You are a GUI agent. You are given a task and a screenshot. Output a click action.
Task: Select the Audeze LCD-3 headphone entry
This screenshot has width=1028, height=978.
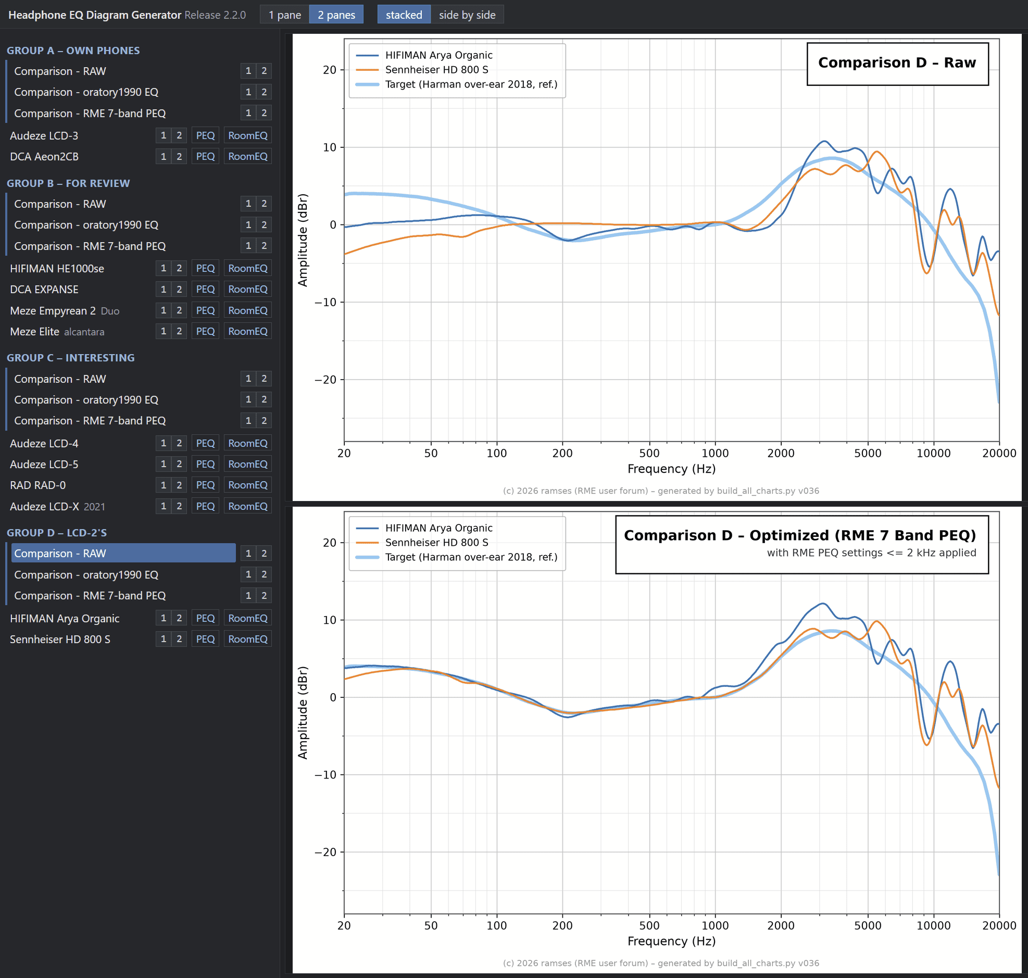point(44,135)
